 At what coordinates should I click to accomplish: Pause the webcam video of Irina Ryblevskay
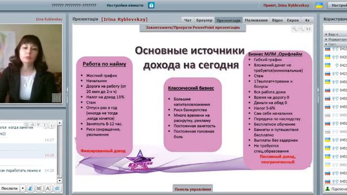click(x=56, y=97)
